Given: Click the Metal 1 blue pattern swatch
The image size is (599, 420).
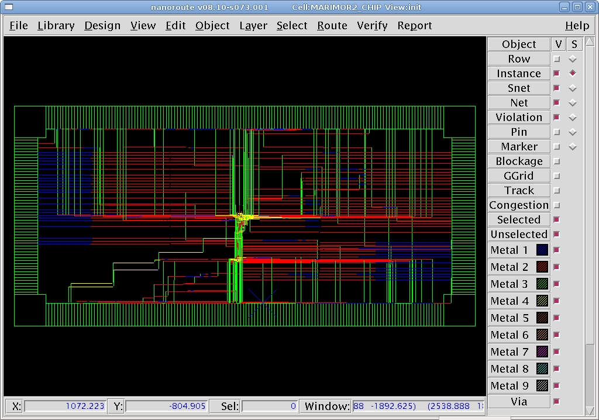Looking at the screenshot, I should 542,250.
